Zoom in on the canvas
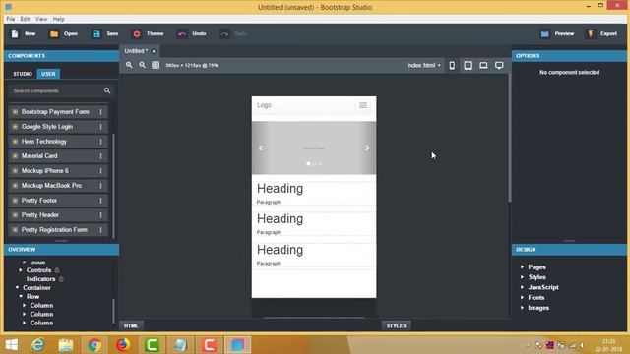This screenshot has width=630, height=354. click(x=129, y=65)
